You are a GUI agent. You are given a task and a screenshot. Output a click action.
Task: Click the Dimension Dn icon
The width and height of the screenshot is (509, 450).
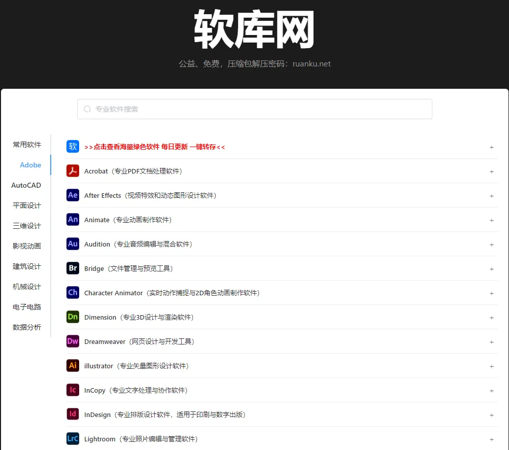(x=73, y=317)
